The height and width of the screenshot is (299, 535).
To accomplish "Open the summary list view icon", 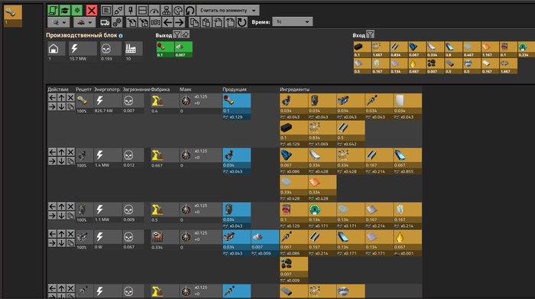I will click(106, 10).
